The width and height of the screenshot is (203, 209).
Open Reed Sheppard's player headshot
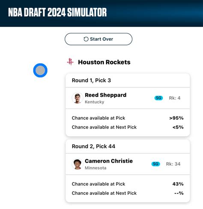[x=78, y=98]
